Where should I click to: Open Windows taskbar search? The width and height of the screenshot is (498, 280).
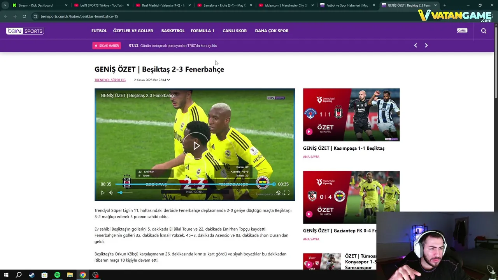coord(19,275)
